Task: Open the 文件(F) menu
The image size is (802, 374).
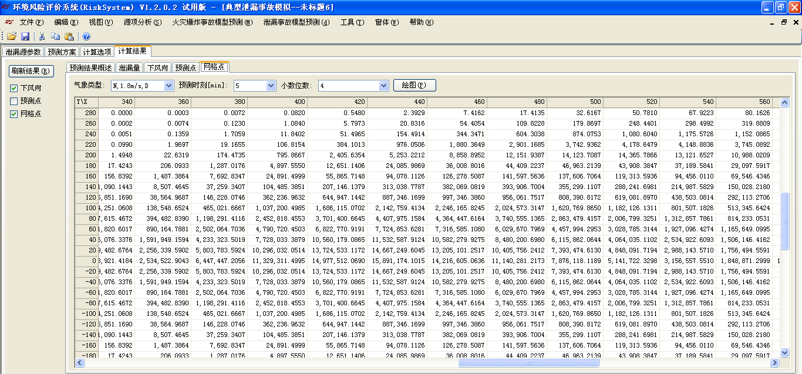Action: 32,22
